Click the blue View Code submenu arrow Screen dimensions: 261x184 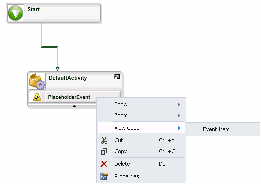[x=179, y=128]
